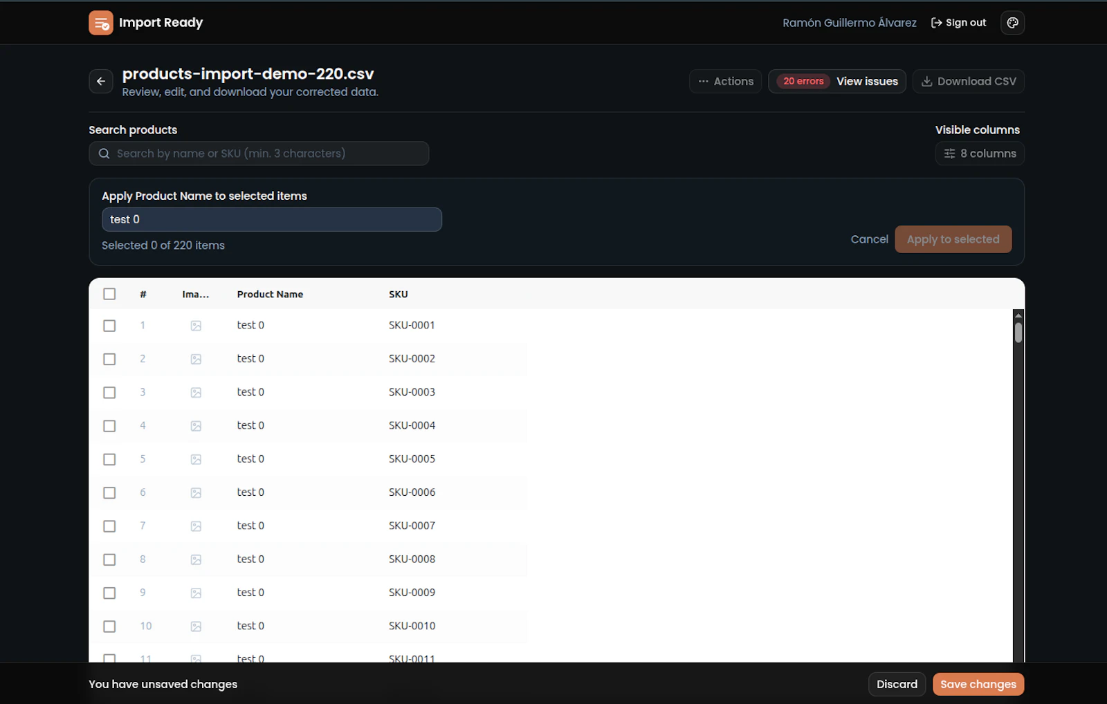Screen dimensions: 1107x704
Task: Toggle the select-all checkbox in table header
Action: point(109,294)
